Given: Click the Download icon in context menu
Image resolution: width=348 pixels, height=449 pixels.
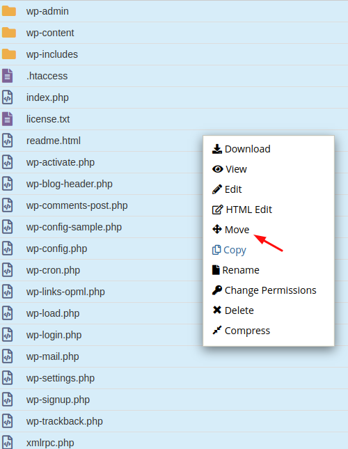Looking at the screenshot, I should [x=217, y=149].
